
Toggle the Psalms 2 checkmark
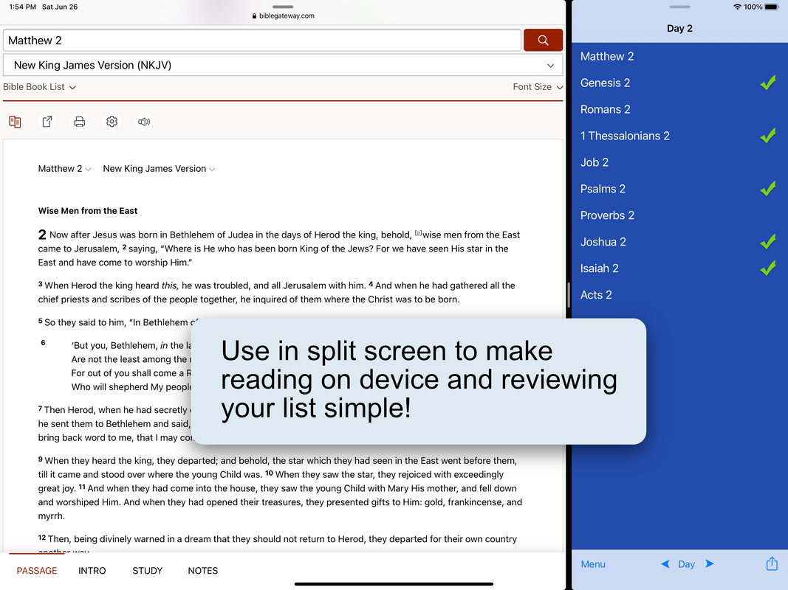[768, 189]
